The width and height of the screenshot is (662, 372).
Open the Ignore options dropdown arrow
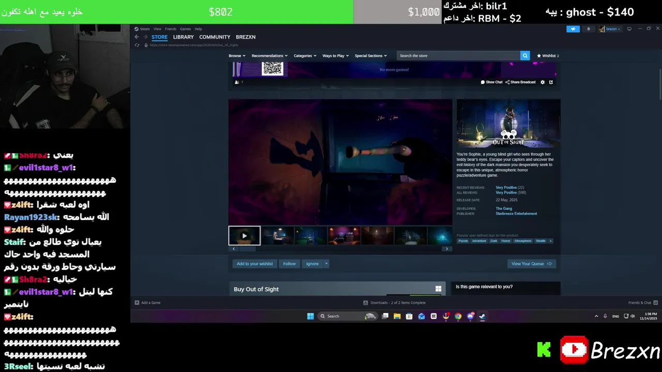point(326,263)
